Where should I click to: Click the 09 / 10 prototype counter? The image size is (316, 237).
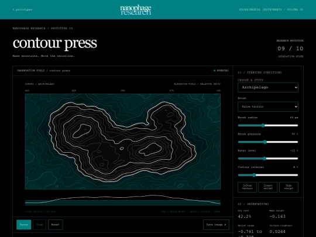[290, 49]
